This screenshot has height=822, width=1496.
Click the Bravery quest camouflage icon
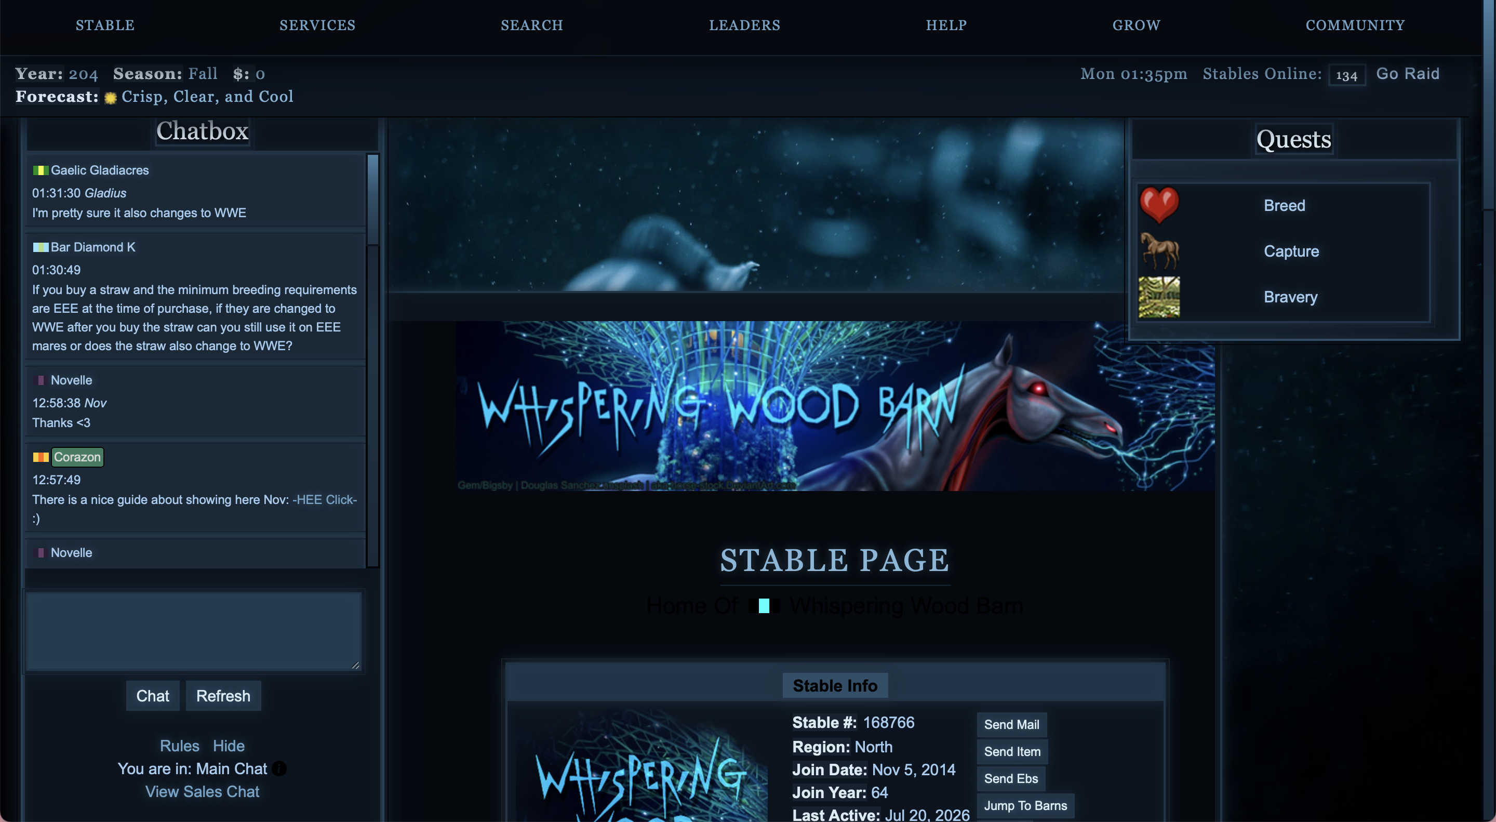click(x=1158, y=297)
